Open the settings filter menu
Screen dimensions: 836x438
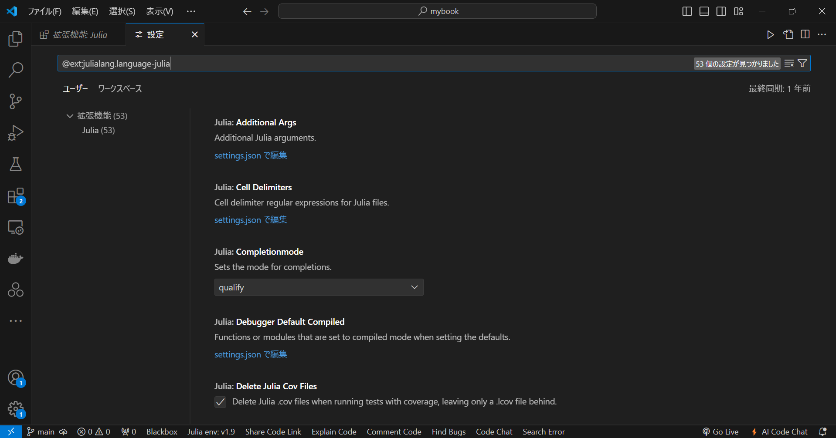pos(802,63)
